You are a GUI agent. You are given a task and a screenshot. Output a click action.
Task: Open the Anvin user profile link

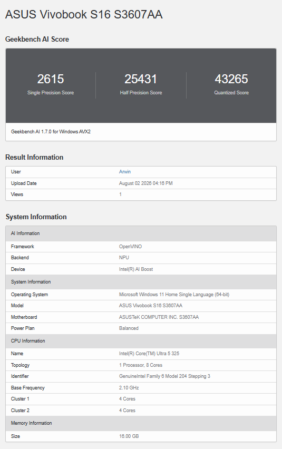coord(125,172)
